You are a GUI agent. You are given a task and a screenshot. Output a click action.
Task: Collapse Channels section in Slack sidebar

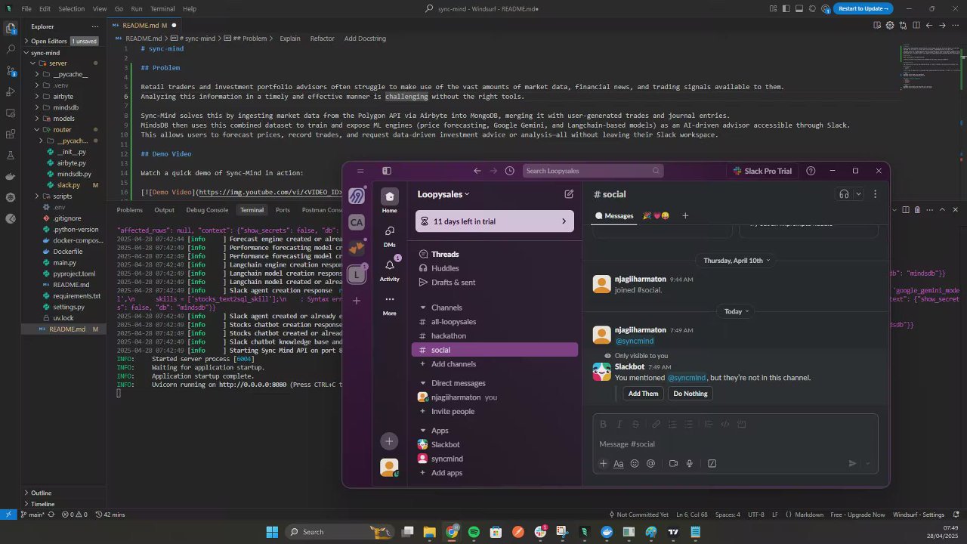point(423,308)
